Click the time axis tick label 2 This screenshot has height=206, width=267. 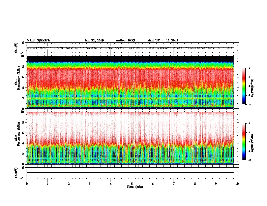pos(69,183)
